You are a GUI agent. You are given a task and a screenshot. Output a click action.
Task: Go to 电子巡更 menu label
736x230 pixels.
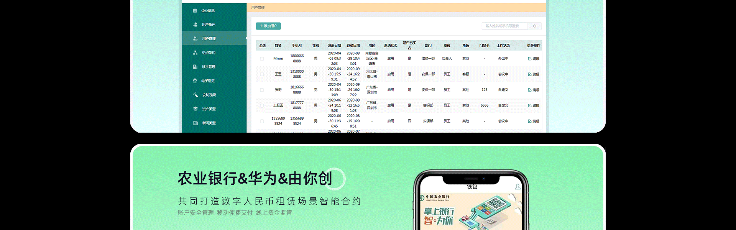(x=208, y=81)
